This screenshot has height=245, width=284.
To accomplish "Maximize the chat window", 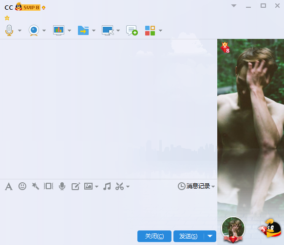I will [x=263, y=6].
